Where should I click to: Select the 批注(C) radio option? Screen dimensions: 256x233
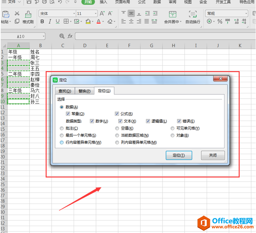pos(61,128)
